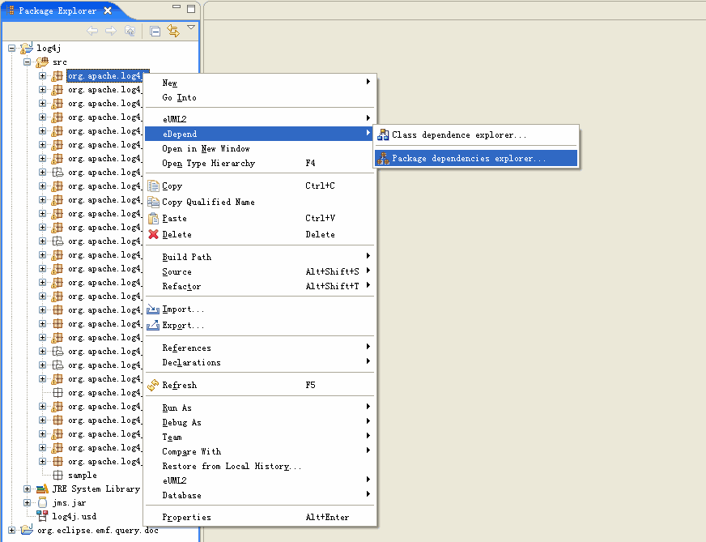
Task: Click the org.eclipse.emf.query.doc project icon
Action: pyautogui.click(x=27, y=530)
